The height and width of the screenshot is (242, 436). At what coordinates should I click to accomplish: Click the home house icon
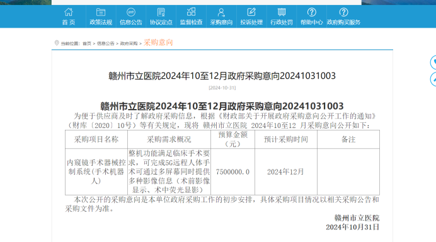(x=69, y=12)
